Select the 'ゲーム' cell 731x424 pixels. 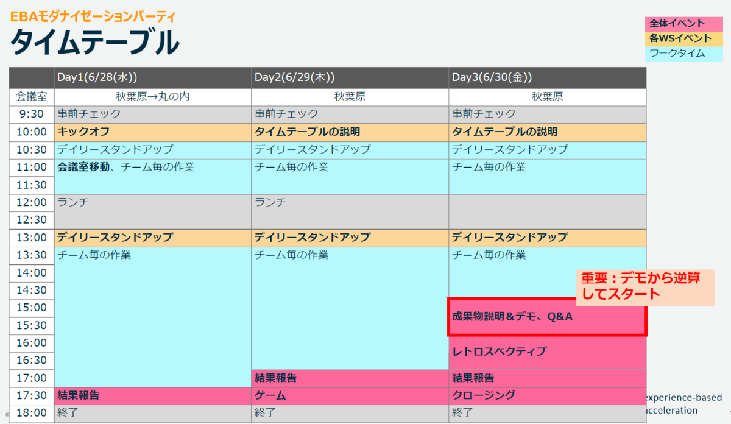pyautogui.click(x=350, y=396)
